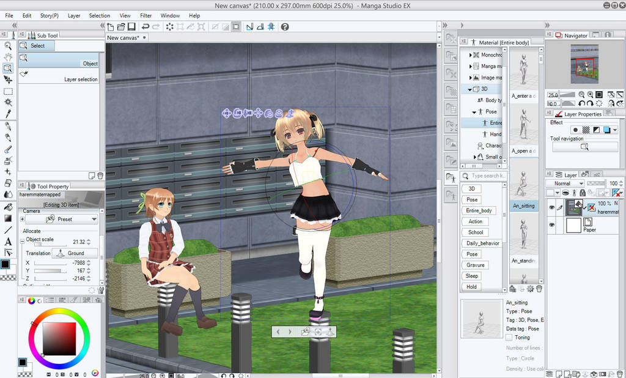626x378 pixels.
Task: Toggle Tone effect in Layer Properties
Action: 586,130
